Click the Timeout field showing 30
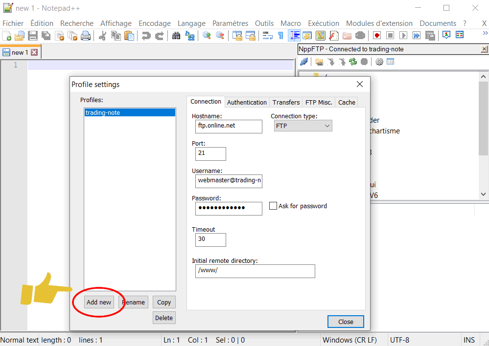This screenshot has height=346, width=489. (x=210, y=240)
